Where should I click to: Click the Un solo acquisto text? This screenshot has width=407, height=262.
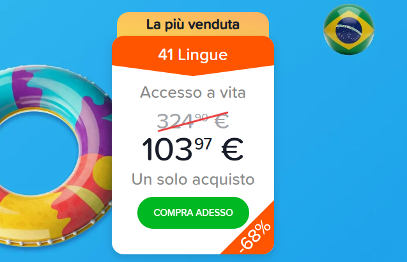tap(193, 180)
